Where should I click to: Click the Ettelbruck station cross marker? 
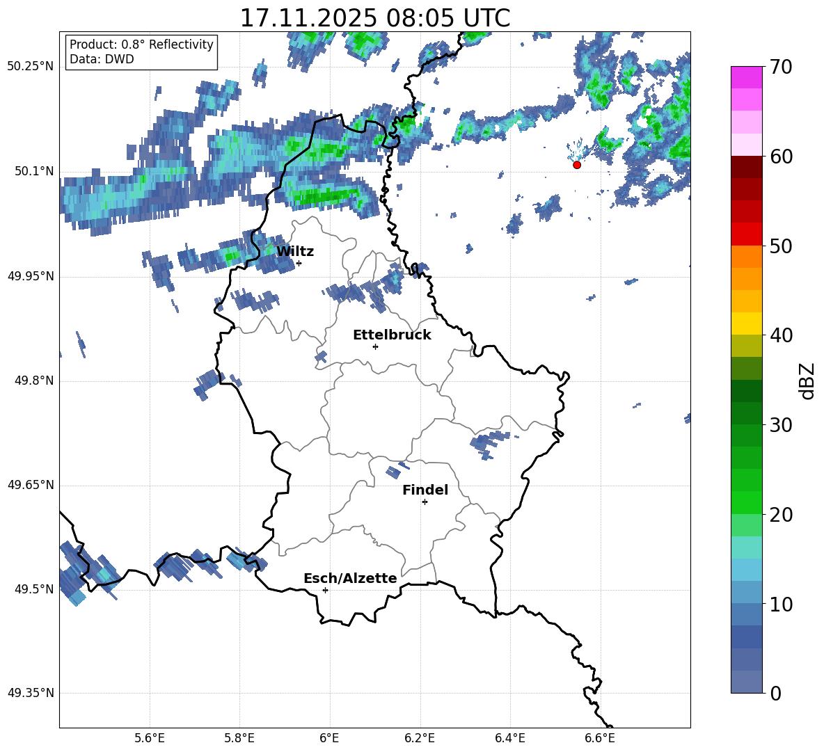click(x=375, y=346)
